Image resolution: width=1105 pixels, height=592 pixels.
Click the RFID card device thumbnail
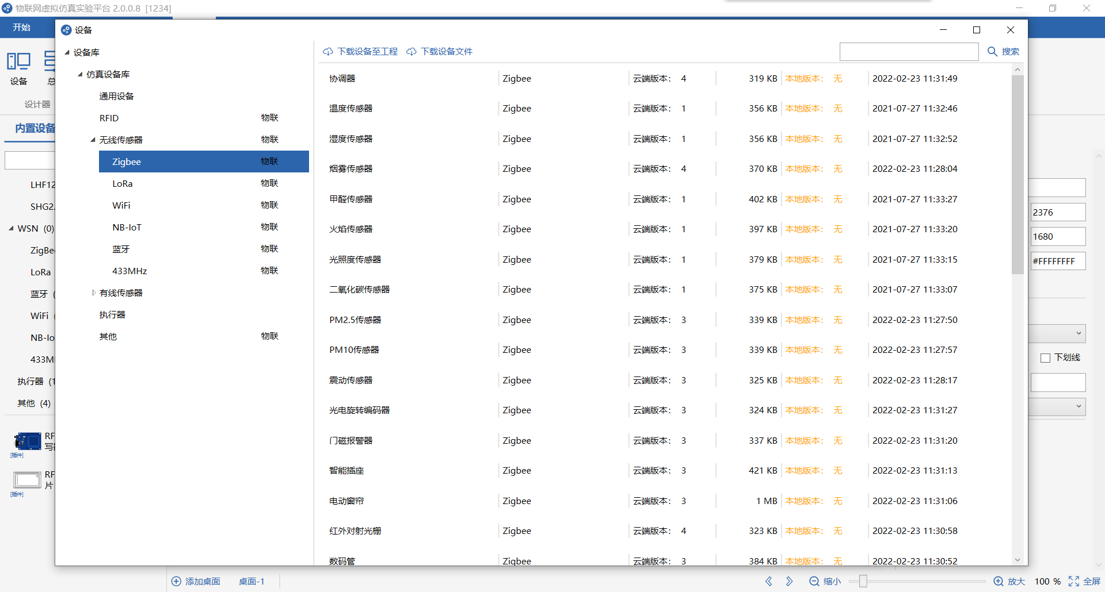(27, 479)
